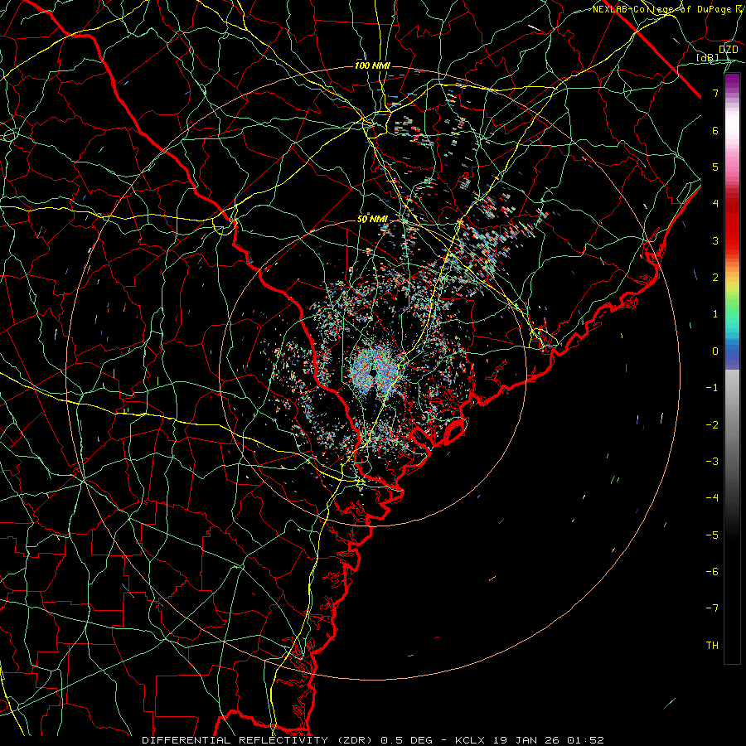This screenshot has width=746, height=746.
Task: Click the black radar site dot at center
Action: [x=374, y=372]
